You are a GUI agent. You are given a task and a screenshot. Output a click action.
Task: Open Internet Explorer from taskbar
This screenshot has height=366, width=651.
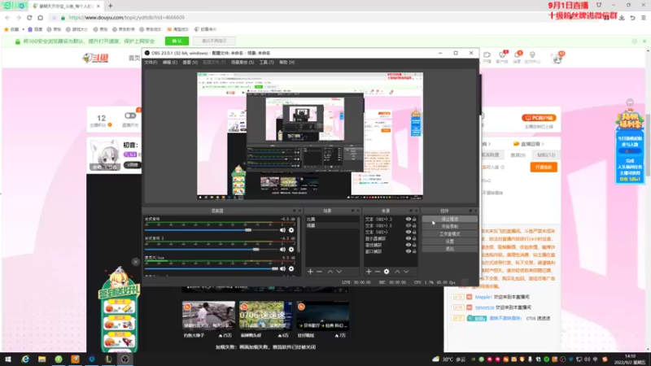coord(25,359)
